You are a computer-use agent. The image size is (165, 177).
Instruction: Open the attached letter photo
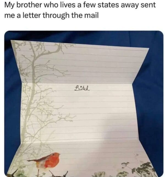pyautogui.click(x=84, y=104)
